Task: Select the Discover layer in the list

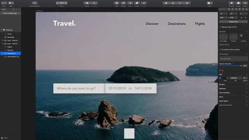Action: 11,50
